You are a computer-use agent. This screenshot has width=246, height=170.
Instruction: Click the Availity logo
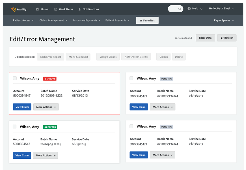point(19,9)
